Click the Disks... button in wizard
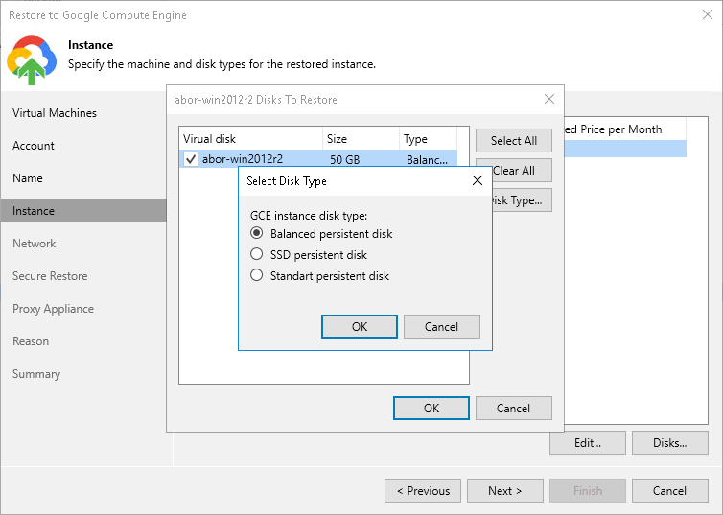 tap(670, 443)
